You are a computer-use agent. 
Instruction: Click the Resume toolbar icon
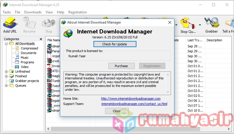coord(30,23)
